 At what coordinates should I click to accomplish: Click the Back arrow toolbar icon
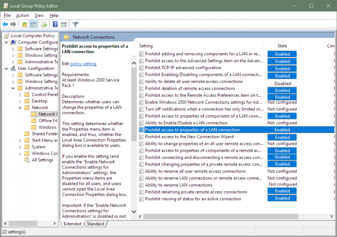coord(5,24)
